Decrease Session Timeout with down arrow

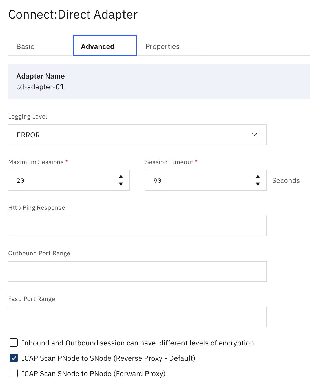[258, 184]
